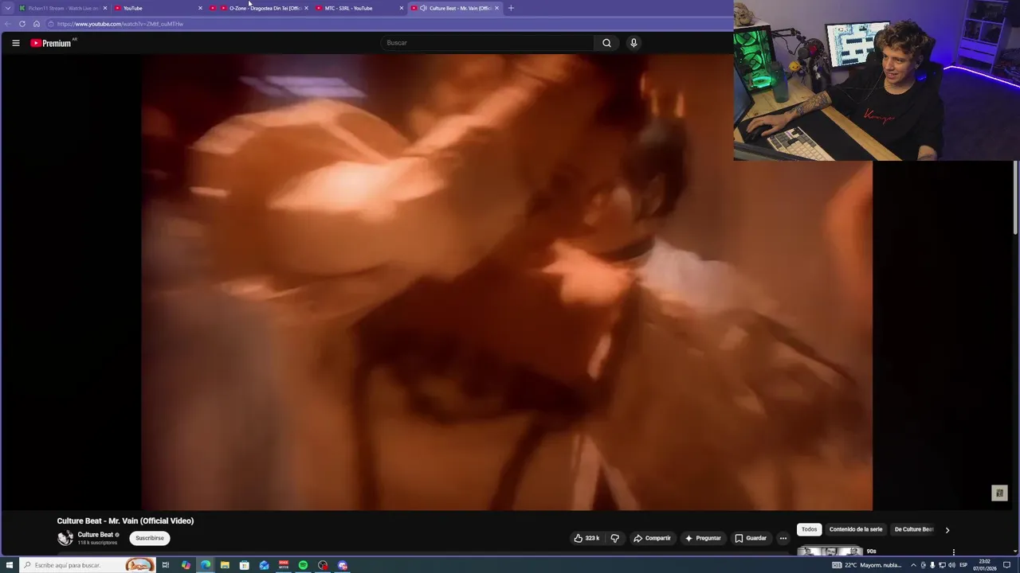The height and width of the screenshot is (573, 1020).
Task: Click the Preguntar button
Action: pos(703,538)
